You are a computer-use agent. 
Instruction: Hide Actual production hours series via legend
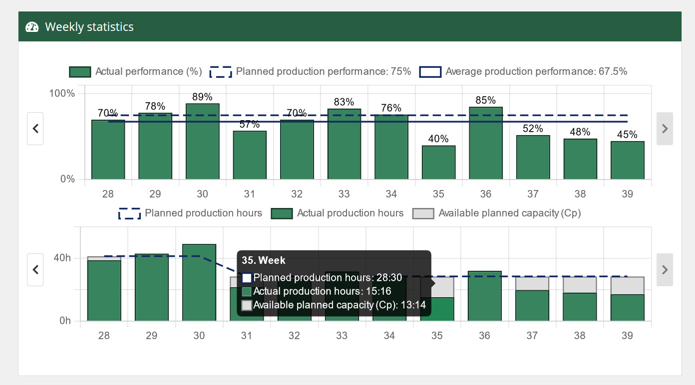click(338, 213)
